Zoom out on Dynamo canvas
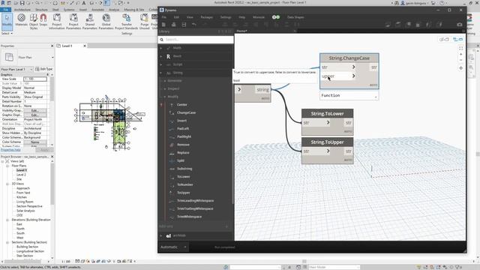Viewport: 480px width, 270px height. pyautogui.click(x=460, y=60)
